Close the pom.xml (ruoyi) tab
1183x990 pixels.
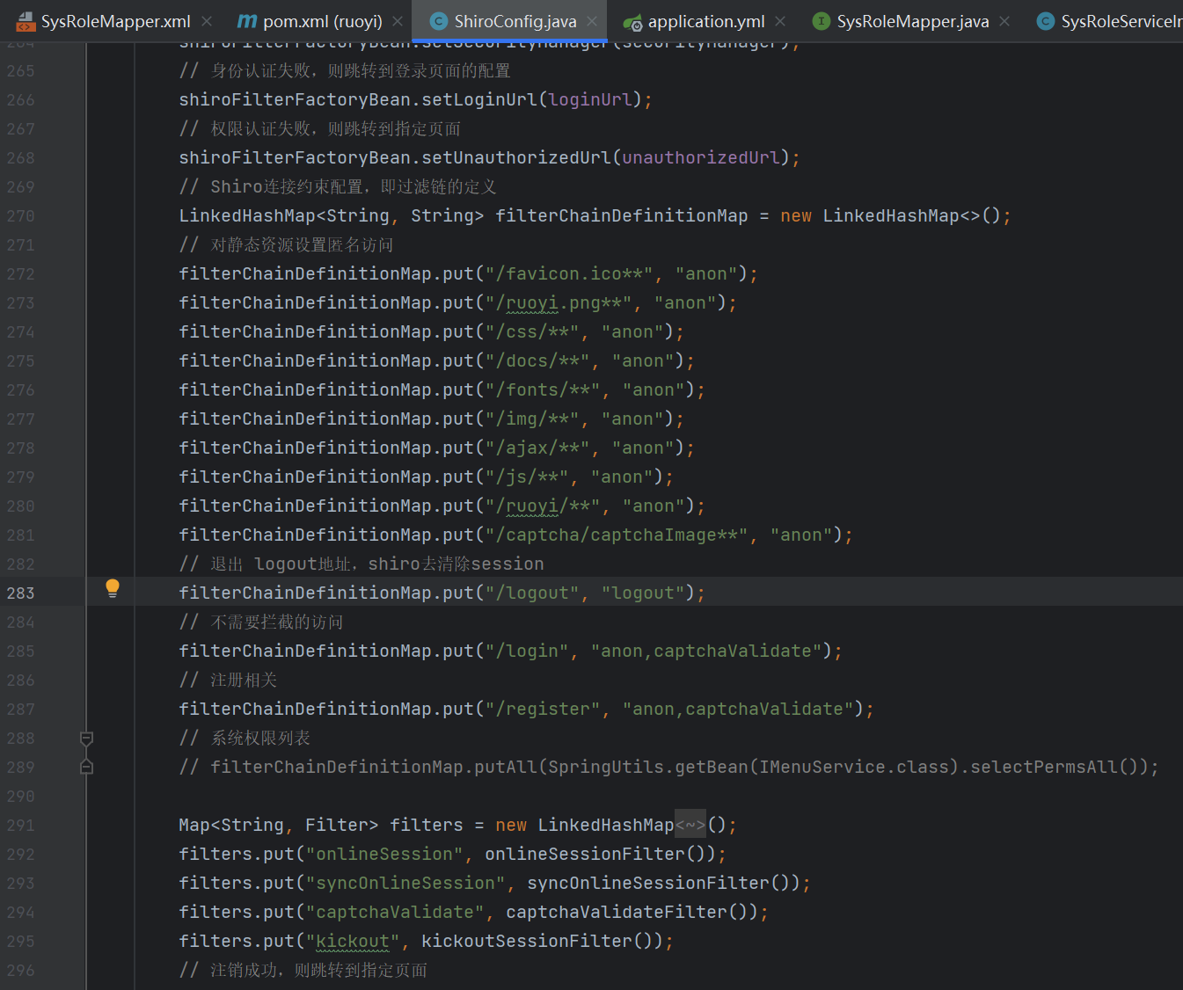(x=398, y=21)
